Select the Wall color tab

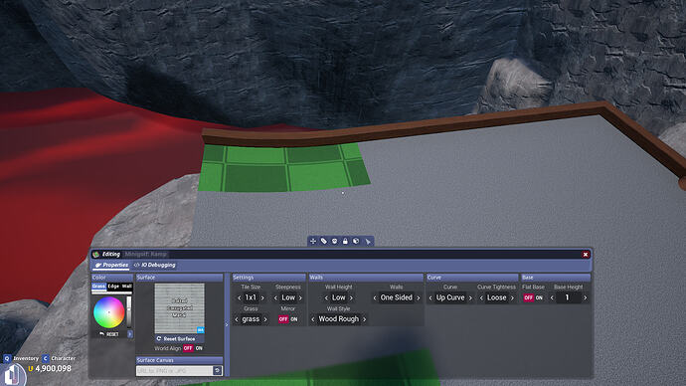point(126,287)
